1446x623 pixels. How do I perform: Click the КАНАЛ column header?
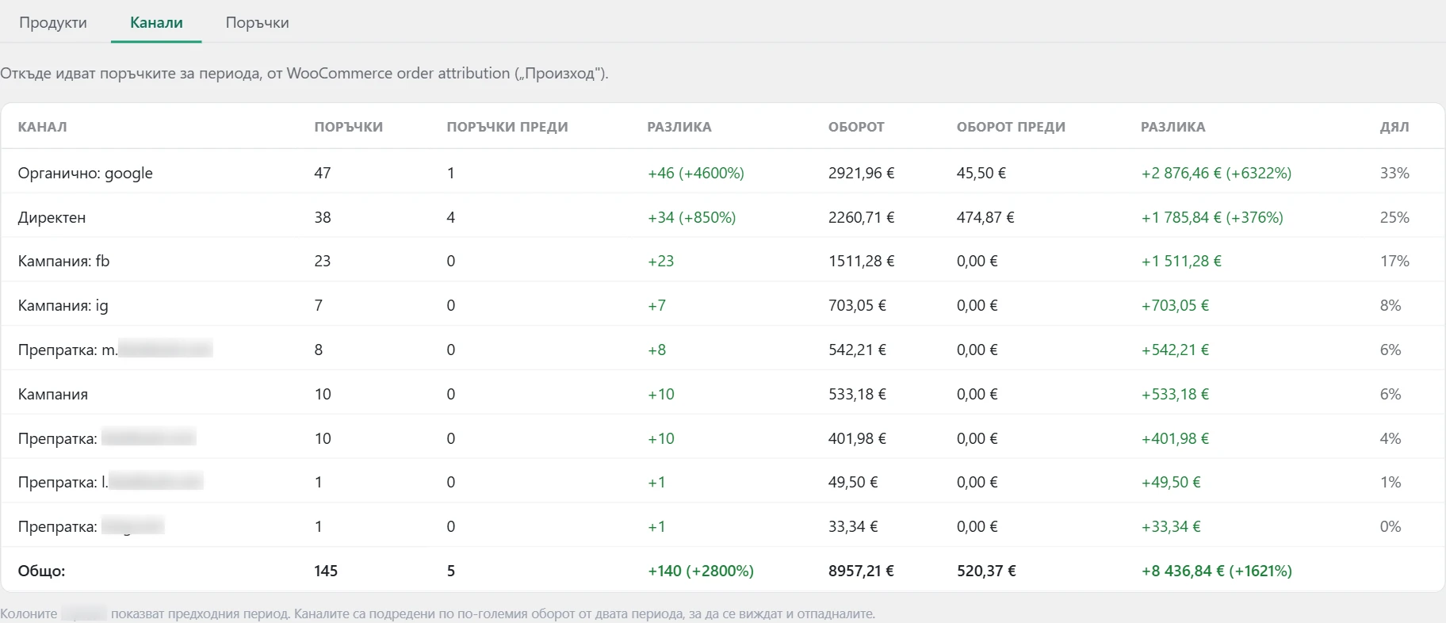(x=43, y=127)
